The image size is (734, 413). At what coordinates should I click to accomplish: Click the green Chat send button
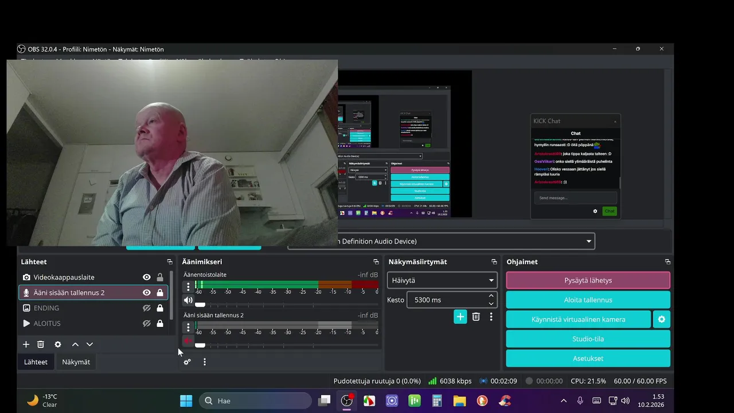click(x=610, y=211)
